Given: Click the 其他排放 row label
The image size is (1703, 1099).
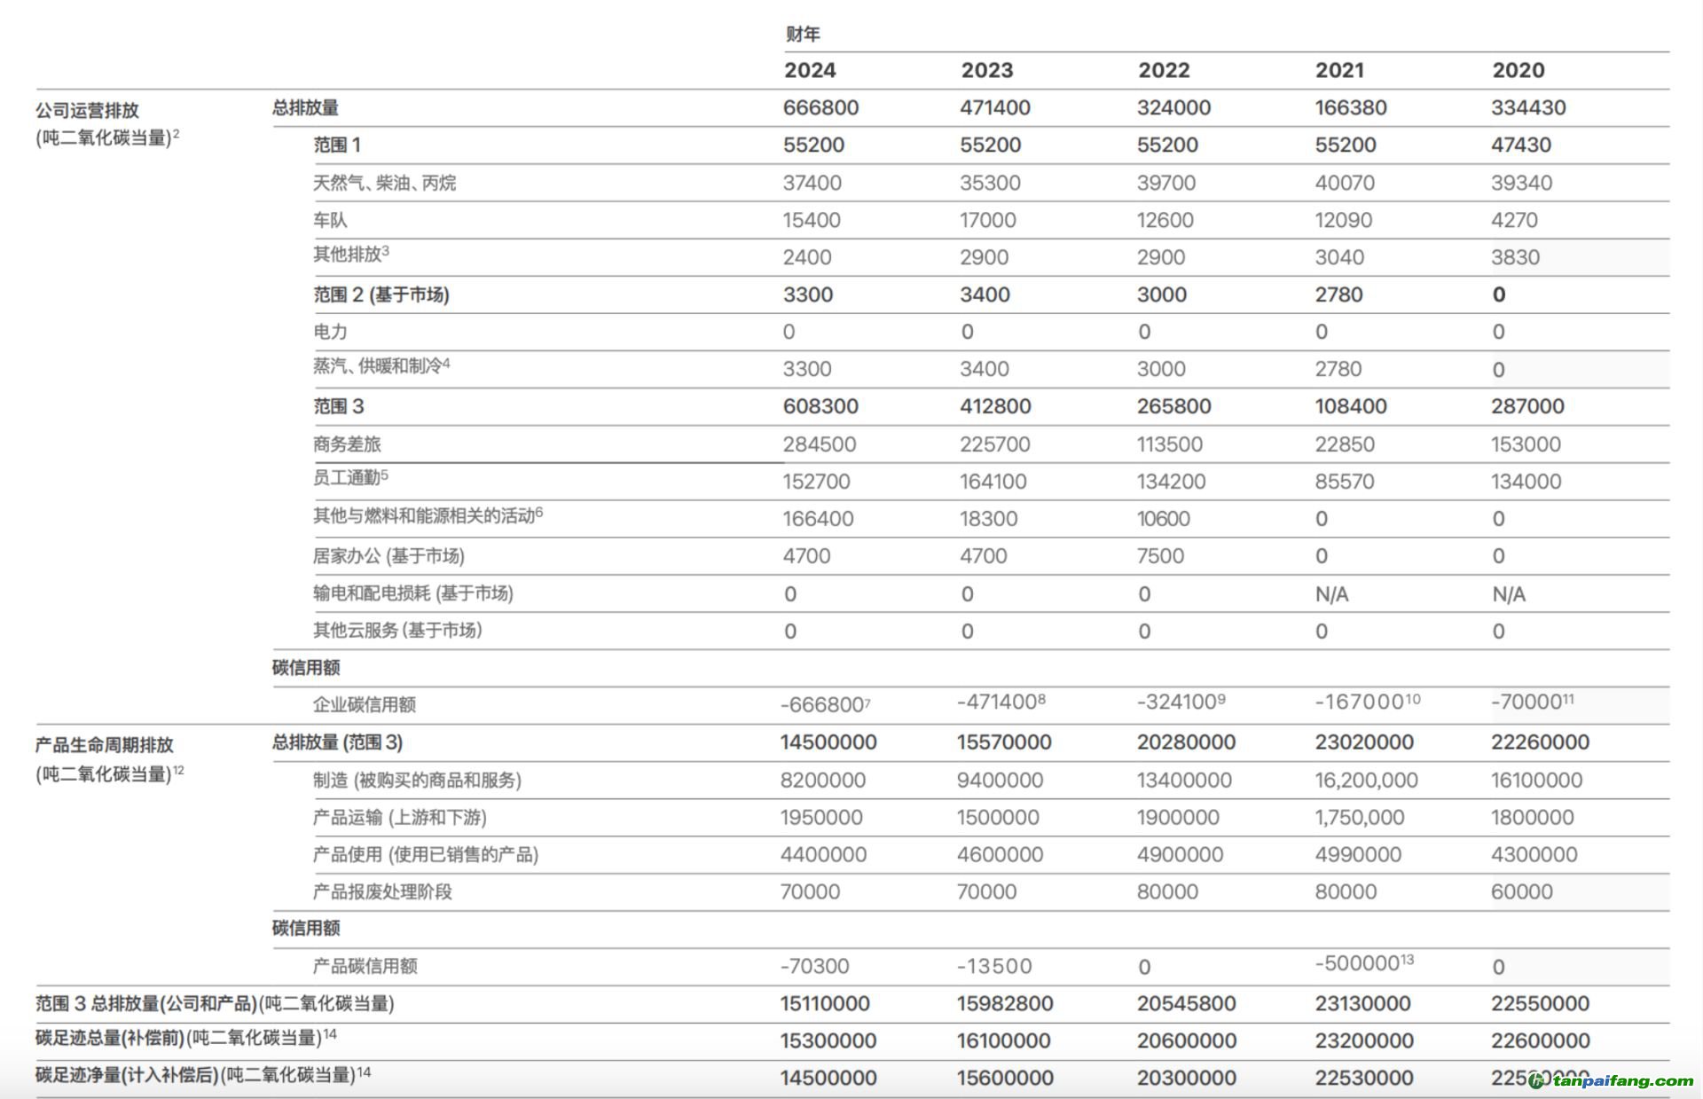Looking at the screenshot, I should point(350,255).
